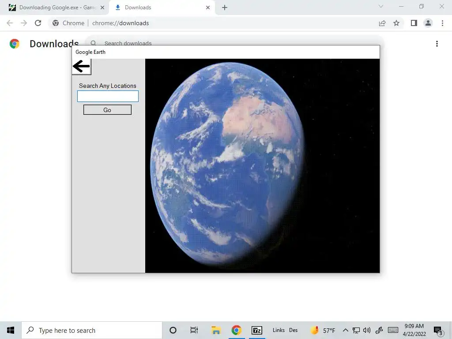Open the touch keyboard from tray

pos(393,330)
